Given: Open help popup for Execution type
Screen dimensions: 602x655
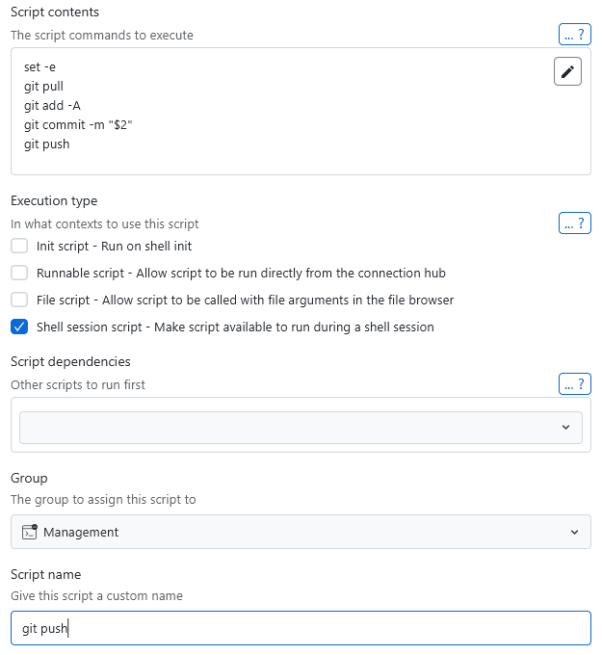Looking at the screenshot, I should coord(574,223).
